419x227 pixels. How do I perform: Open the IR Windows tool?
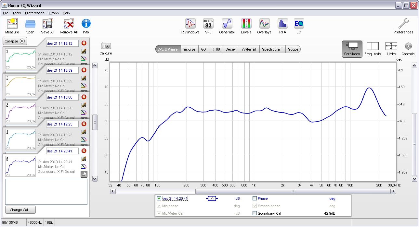[x=190, y=24]
